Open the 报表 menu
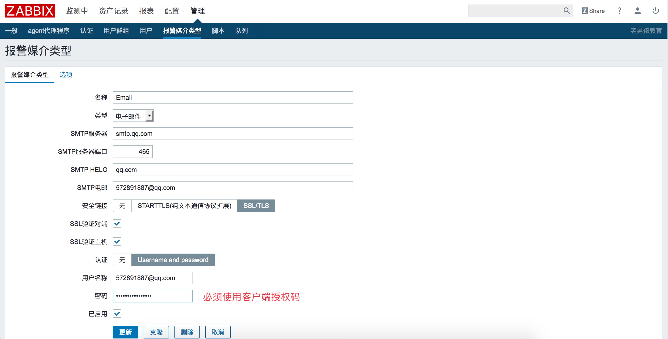 147,11
